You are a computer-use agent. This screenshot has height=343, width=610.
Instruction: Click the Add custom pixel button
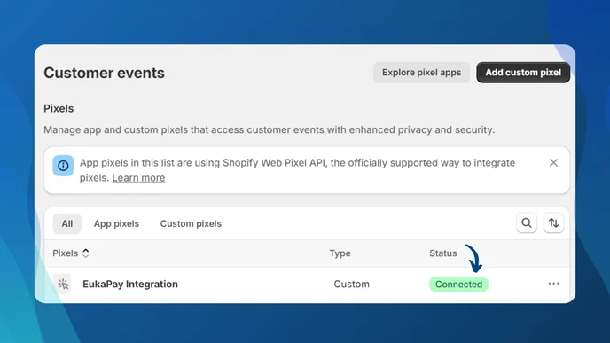[x=523, y=73]
